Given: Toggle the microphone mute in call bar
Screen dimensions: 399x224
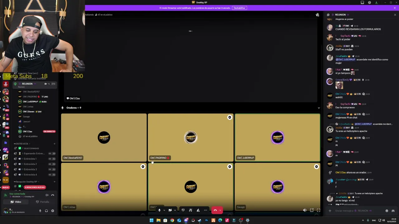Looking at the screenshot, I should [159, 210].
